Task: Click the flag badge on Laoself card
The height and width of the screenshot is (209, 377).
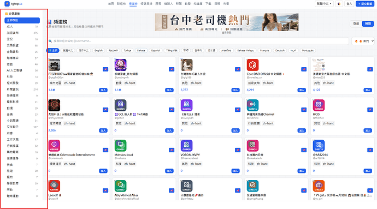Action: click(105, 190)
